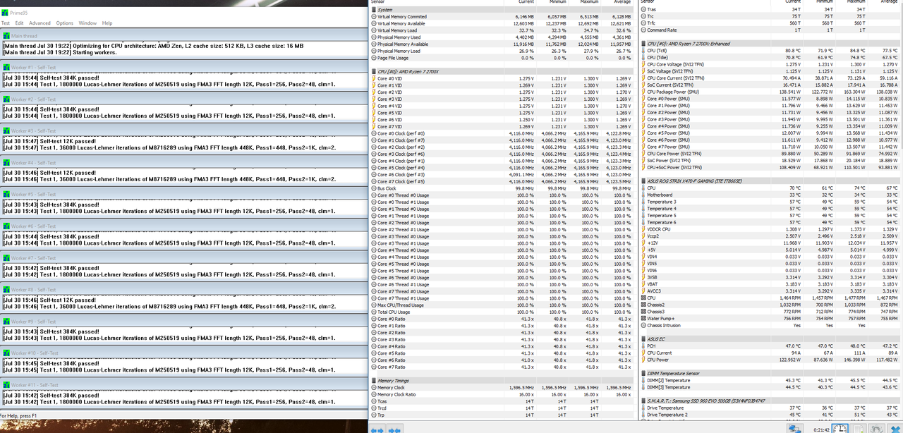903x433 pixels.
Task: Select the CPU (Tdie) row
Action: (770, 58)
